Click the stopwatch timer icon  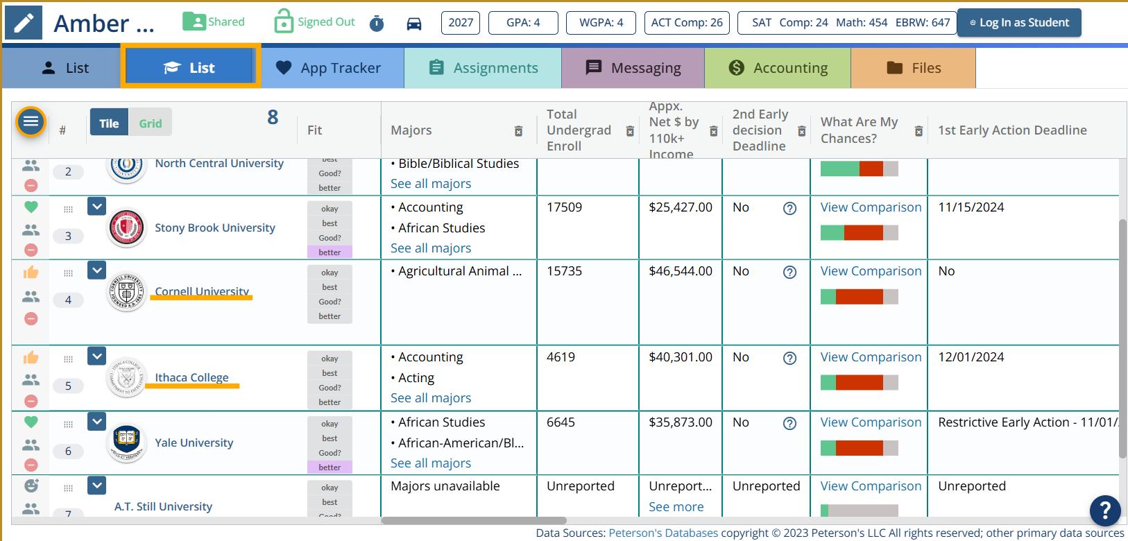click(377, 24)
